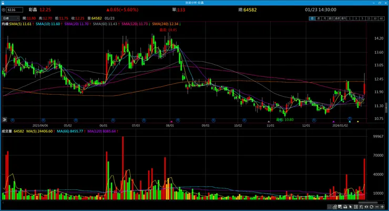Zoom out chart with minus icon
The height and width of the screenshot is (211, 389).
377,207
